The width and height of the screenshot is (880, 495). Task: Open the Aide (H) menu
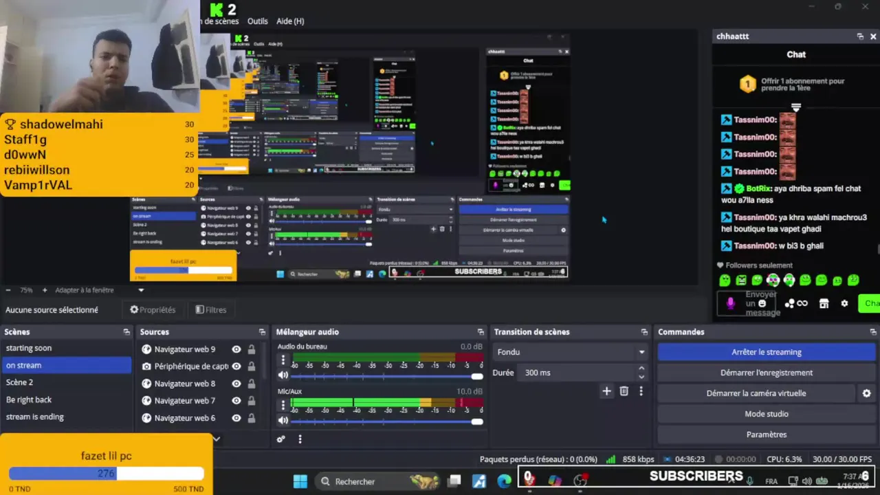[290, 21]
